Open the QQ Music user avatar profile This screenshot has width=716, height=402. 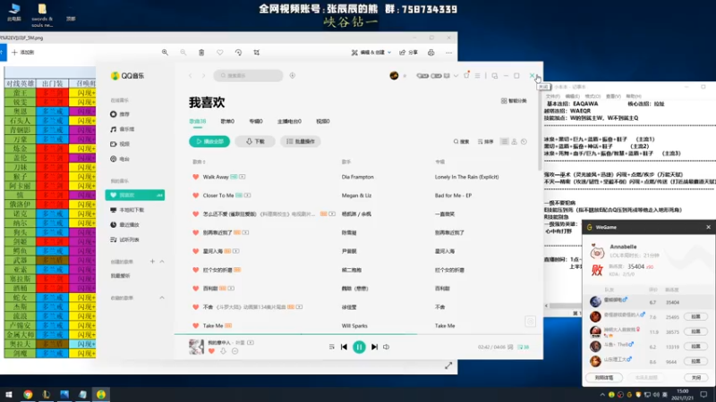394,76
